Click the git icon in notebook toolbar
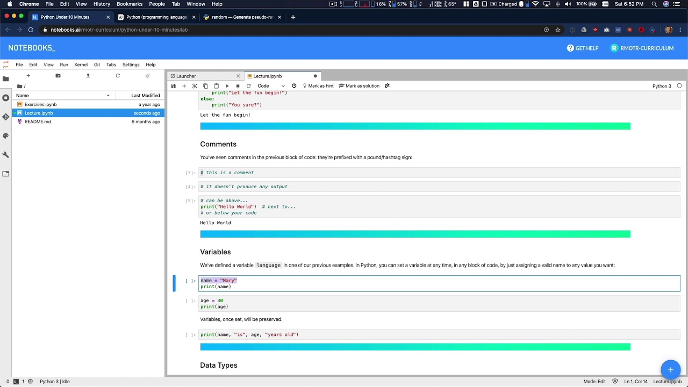 pos(387,86)
